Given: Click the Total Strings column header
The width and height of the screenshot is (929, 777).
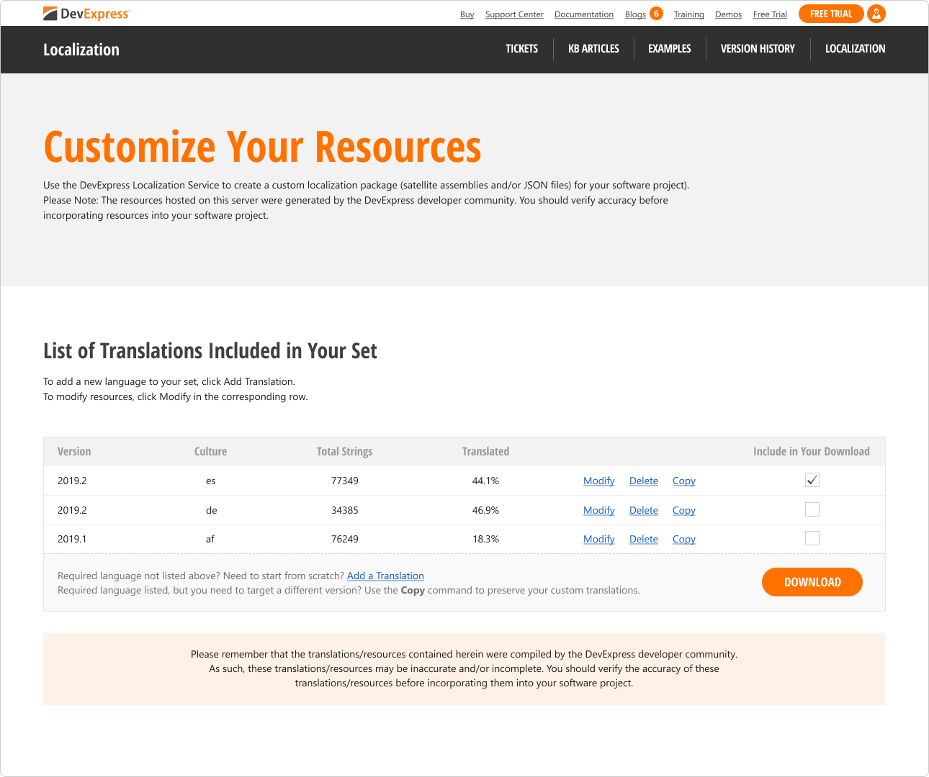Looking at the screenshot, I should pyautogui.click(x=344, y=452).
